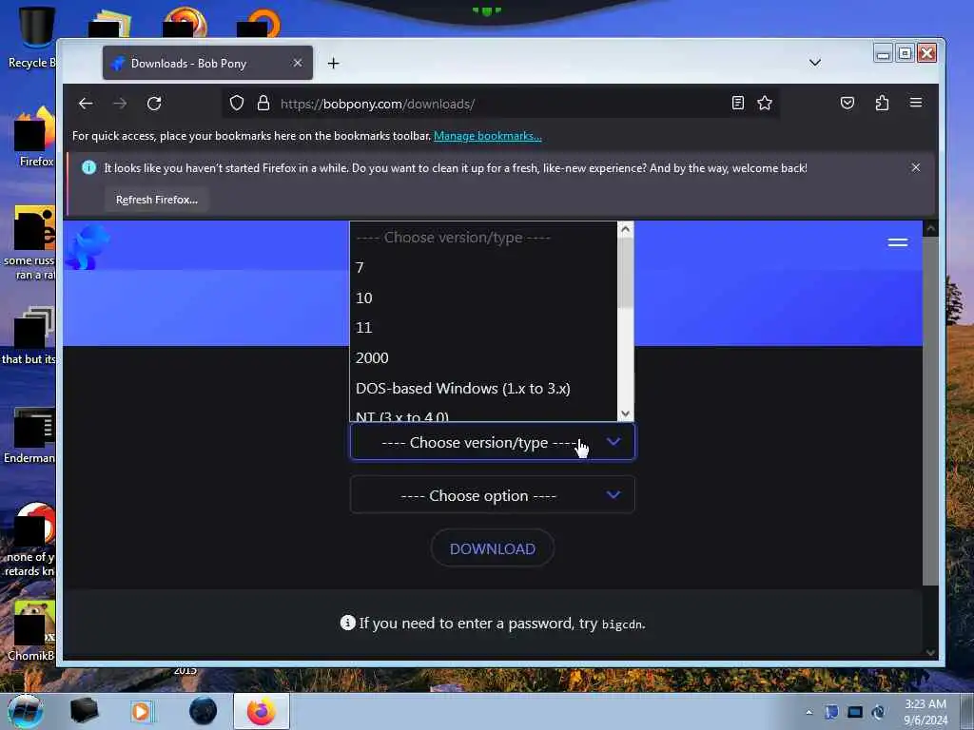
Task: Open the Extensions puzzle icon
Action: [882, 103]
